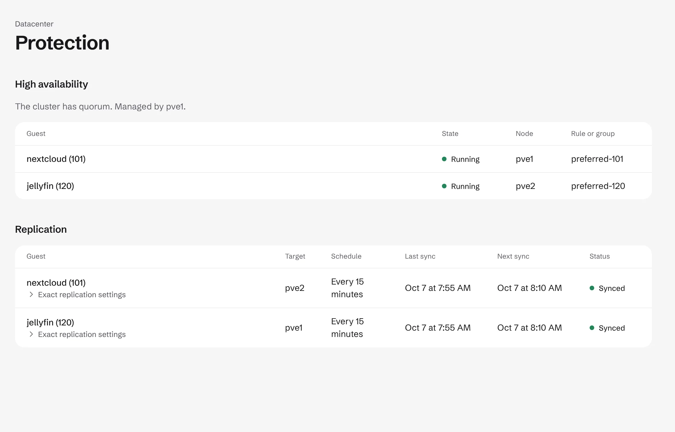This screenshot has height=432, width=675.
Task: Select jellyfin (120) in High availability table
Action: (50, 186)
